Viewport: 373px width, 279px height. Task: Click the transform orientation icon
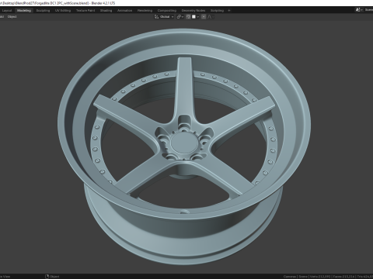pyautogui.click(x=156, y=17)
